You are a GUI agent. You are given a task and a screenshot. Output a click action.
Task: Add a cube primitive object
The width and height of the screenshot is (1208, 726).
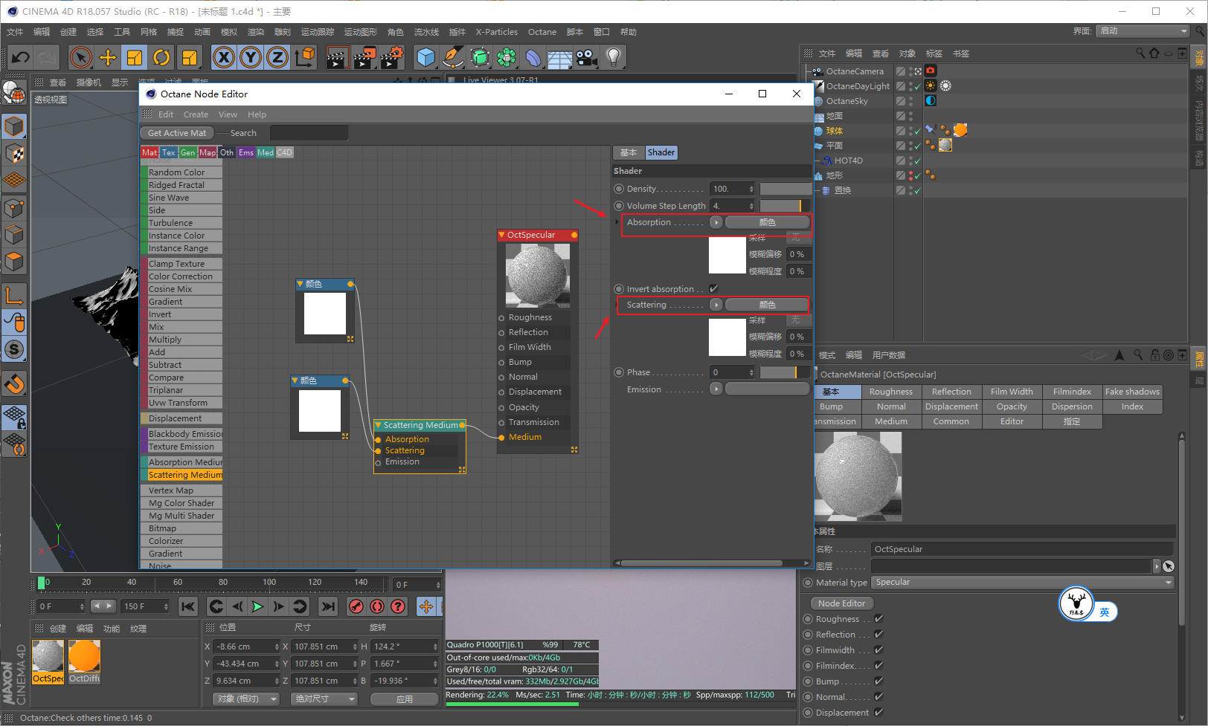point(425,57)
